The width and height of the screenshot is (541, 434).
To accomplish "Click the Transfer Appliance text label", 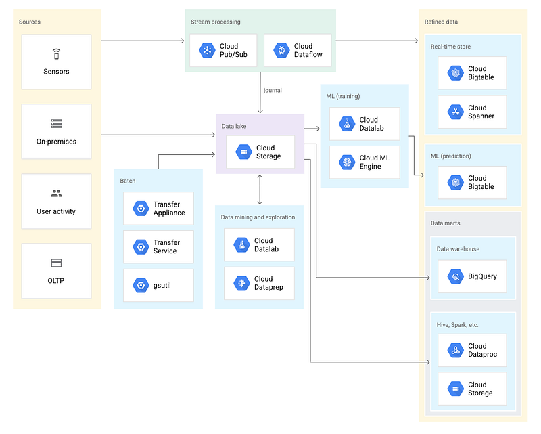I will pyautogui.click(x=169, y=209).
